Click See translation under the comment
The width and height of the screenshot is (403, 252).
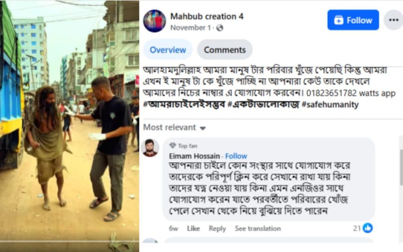(258, 228)
